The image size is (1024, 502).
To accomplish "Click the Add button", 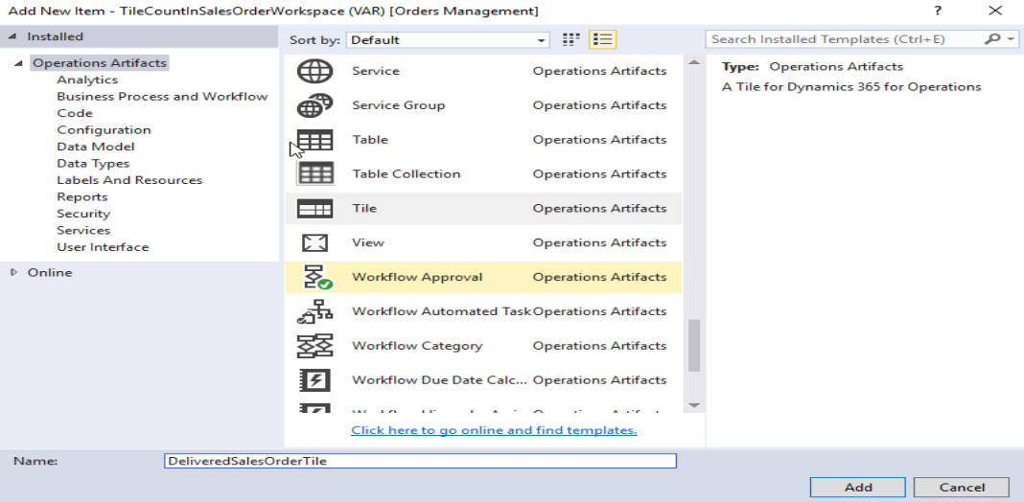I will (858, 487).
